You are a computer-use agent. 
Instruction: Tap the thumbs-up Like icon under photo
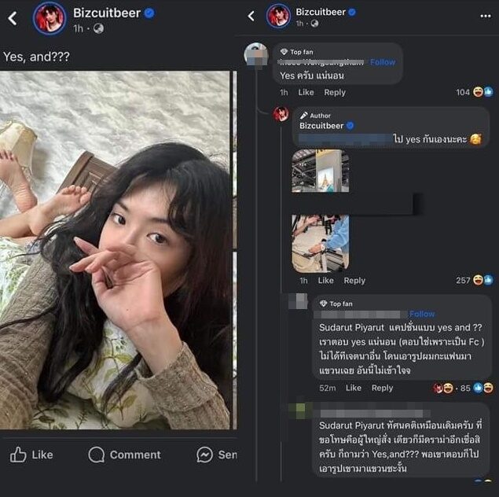(18, 455)
